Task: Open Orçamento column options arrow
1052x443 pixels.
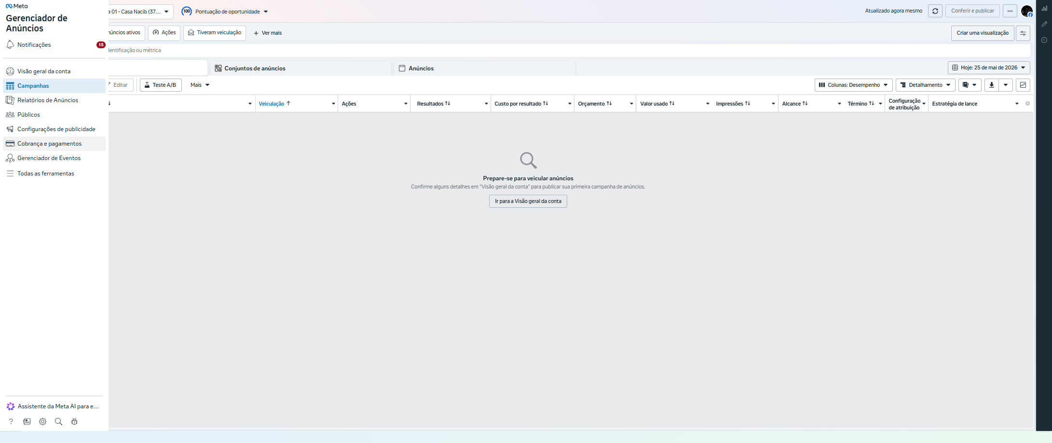Action: 631,104
